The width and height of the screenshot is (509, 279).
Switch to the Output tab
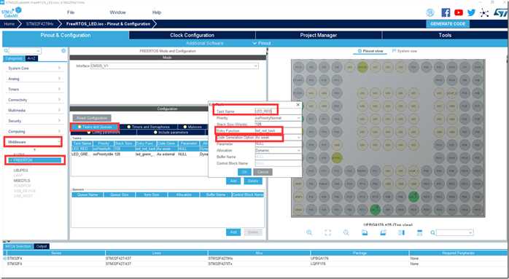(42, 246)
